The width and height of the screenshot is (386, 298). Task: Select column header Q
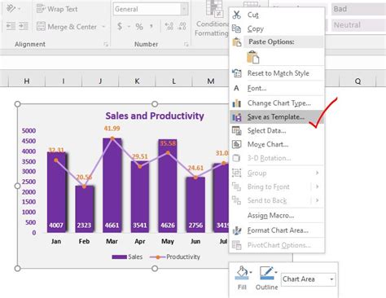(x=357, y=81)
